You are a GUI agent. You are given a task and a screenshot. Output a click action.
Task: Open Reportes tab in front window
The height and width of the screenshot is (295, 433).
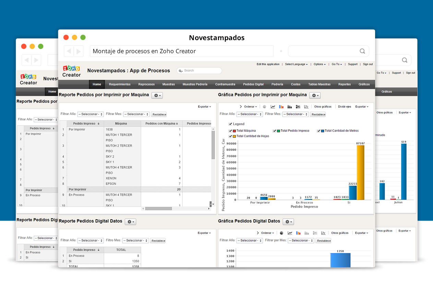click(x=345, y=84)
